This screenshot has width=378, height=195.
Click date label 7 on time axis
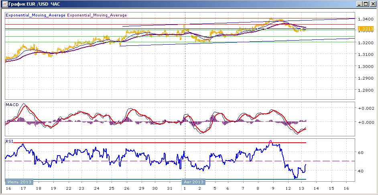pos(243,188)
